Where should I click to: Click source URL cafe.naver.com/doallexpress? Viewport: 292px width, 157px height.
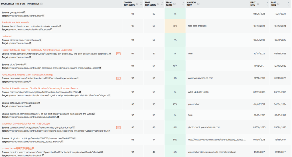click(x=24, y=103)
